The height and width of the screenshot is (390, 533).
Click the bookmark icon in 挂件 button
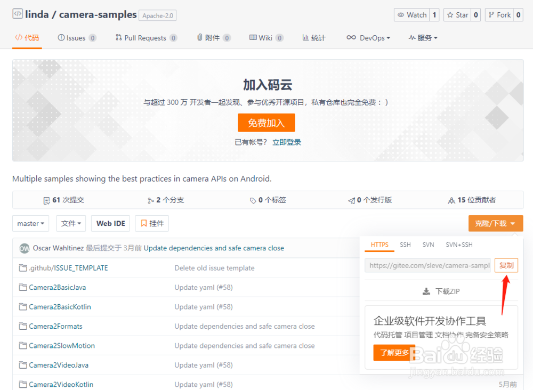pyautogui.click(x=144, y=223)
